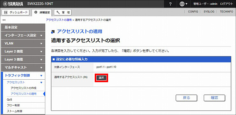Screen dimensions: 236x115
Task: Expand マルチキャスト menu section
Action: pos(23,68)
